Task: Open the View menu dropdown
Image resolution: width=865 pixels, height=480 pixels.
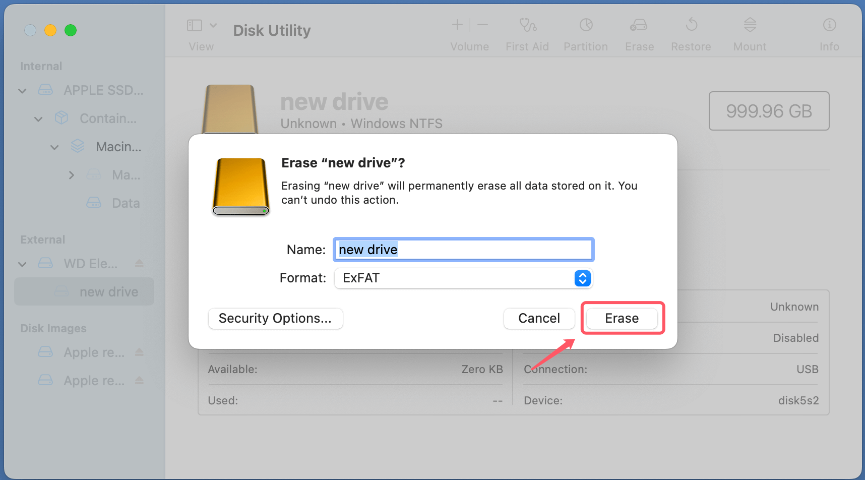Action: coord(213,24)
